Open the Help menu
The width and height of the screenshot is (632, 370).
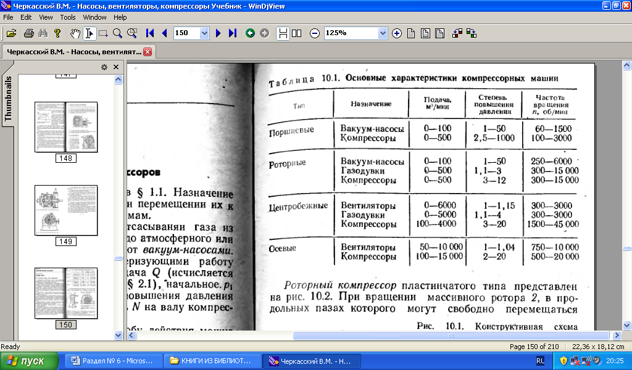[x=120, y=17]
